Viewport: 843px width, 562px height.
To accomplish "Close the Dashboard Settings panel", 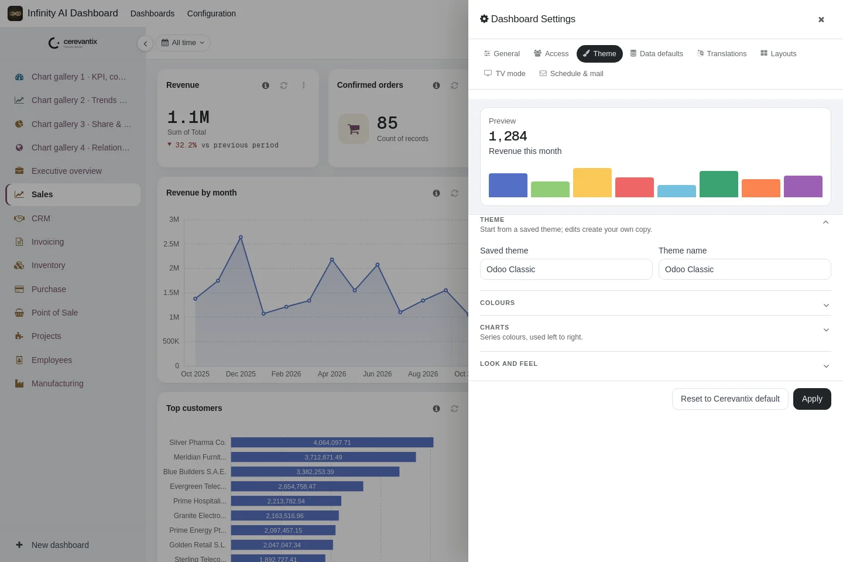I will point(821,19).
